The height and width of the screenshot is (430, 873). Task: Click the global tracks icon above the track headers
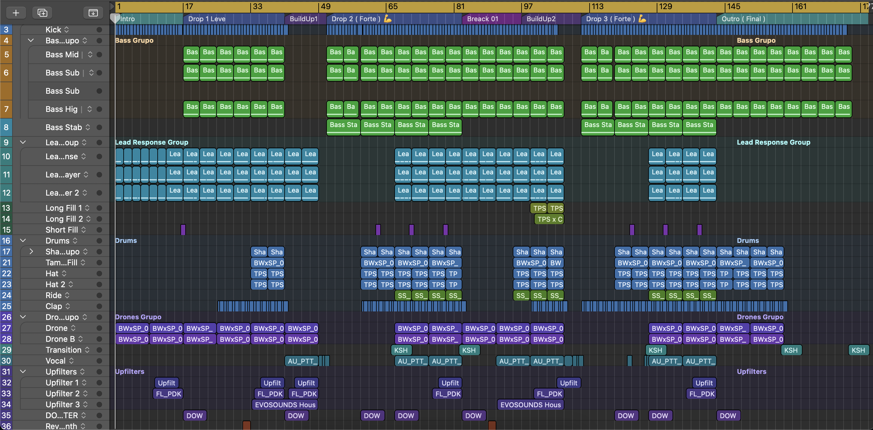click(93, 13)
